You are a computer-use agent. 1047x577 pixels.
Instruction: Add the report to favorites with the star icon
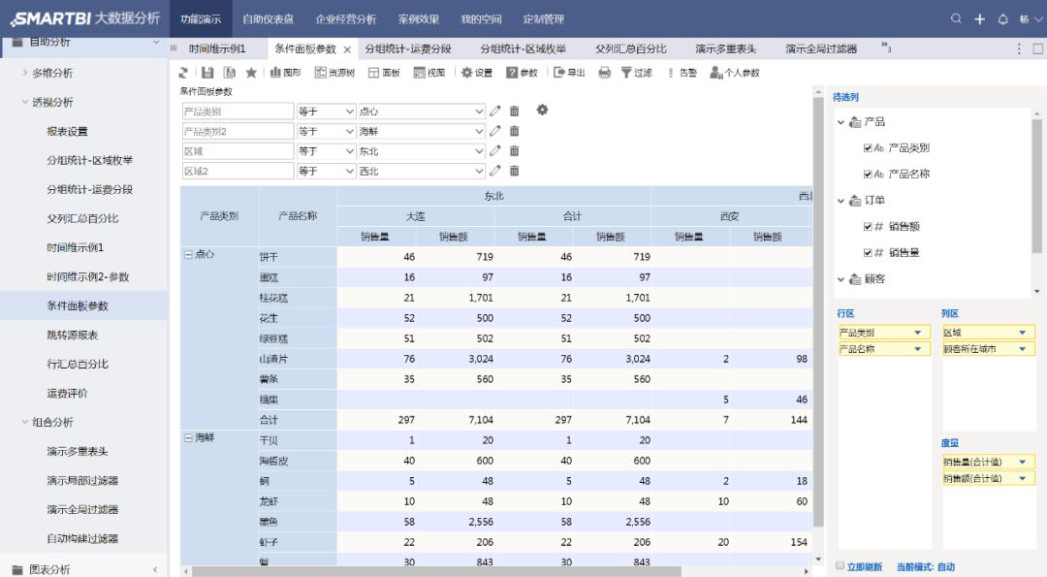(251, 73)
